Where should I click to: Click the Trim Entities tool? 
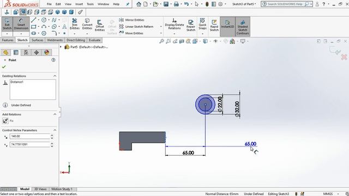(75, 24)
